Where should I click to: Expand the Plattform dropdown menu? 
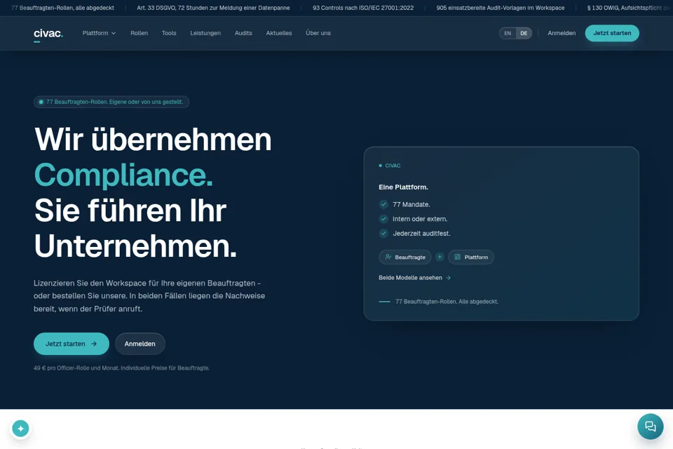point(99,33)
